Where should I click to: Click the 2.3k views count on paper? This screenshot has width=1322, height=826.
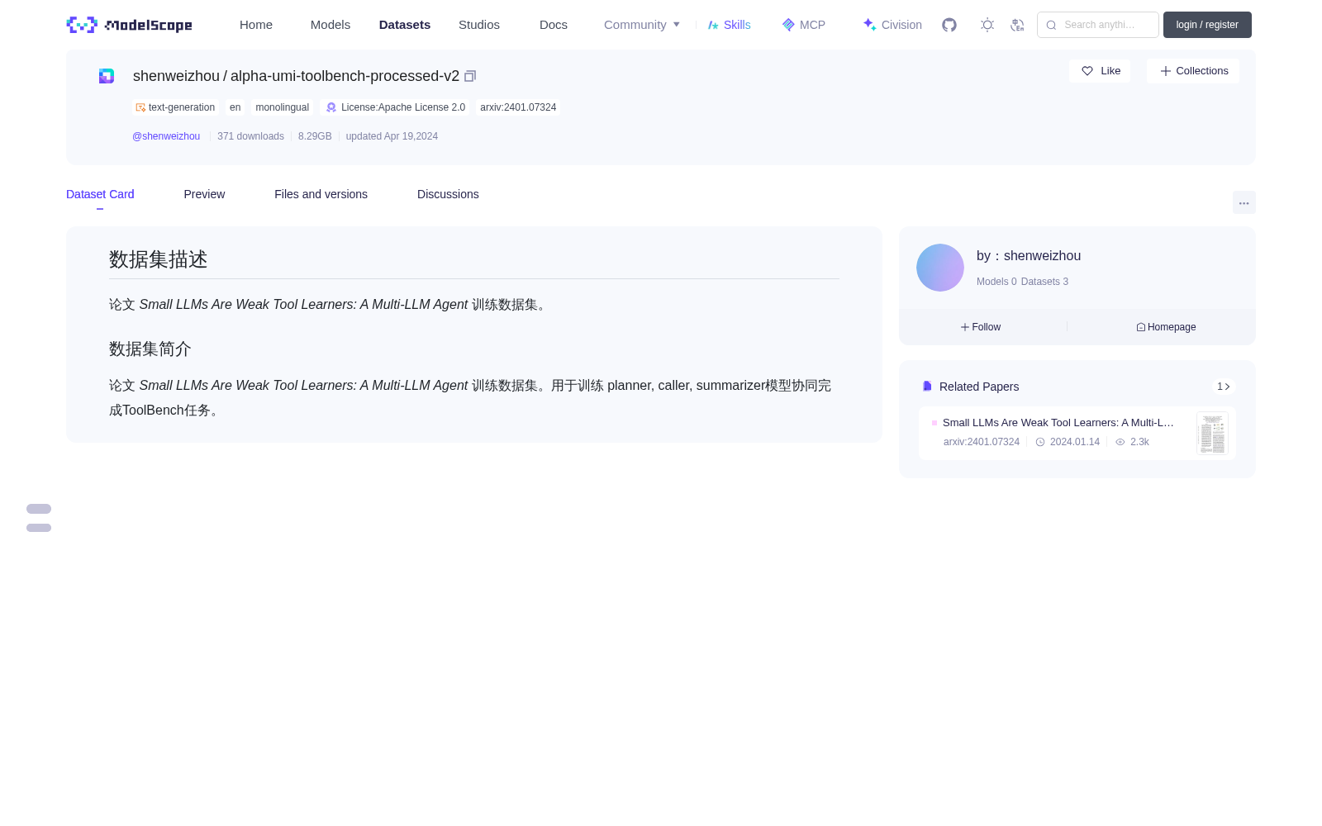[x=1133, y=442]
